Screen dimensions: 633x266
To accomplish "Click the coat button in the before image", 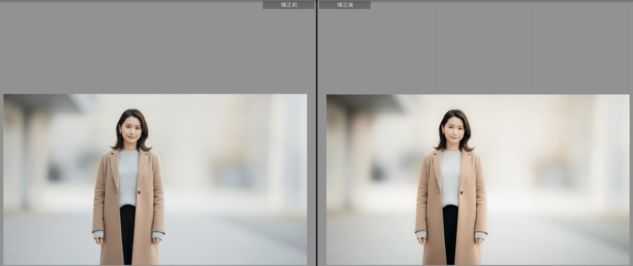I will (x=139, y=193).
